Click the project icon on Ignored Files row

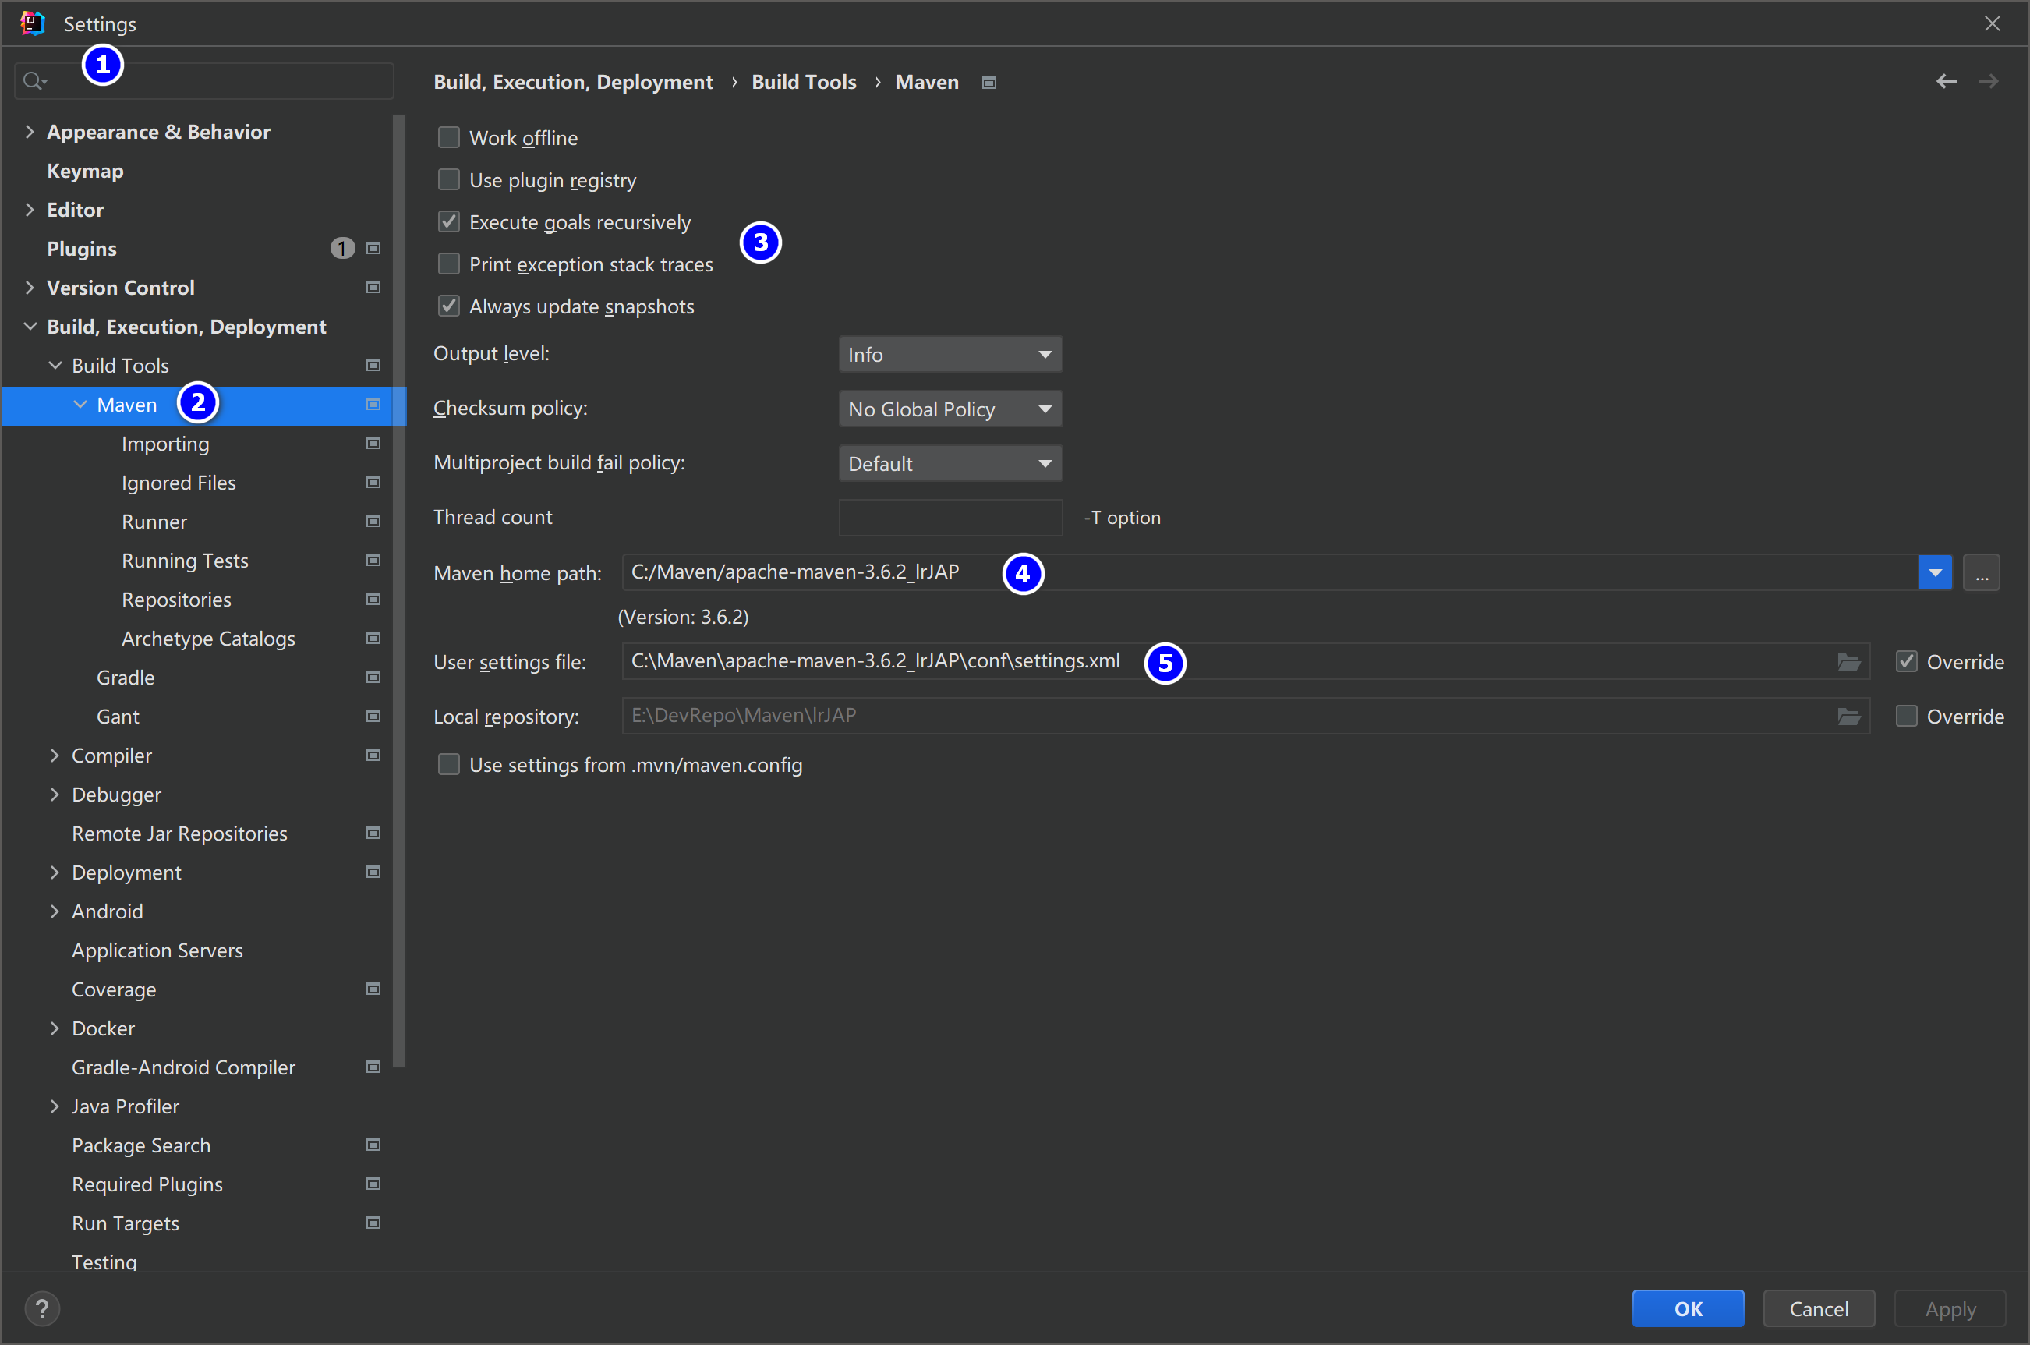point(373,482)
